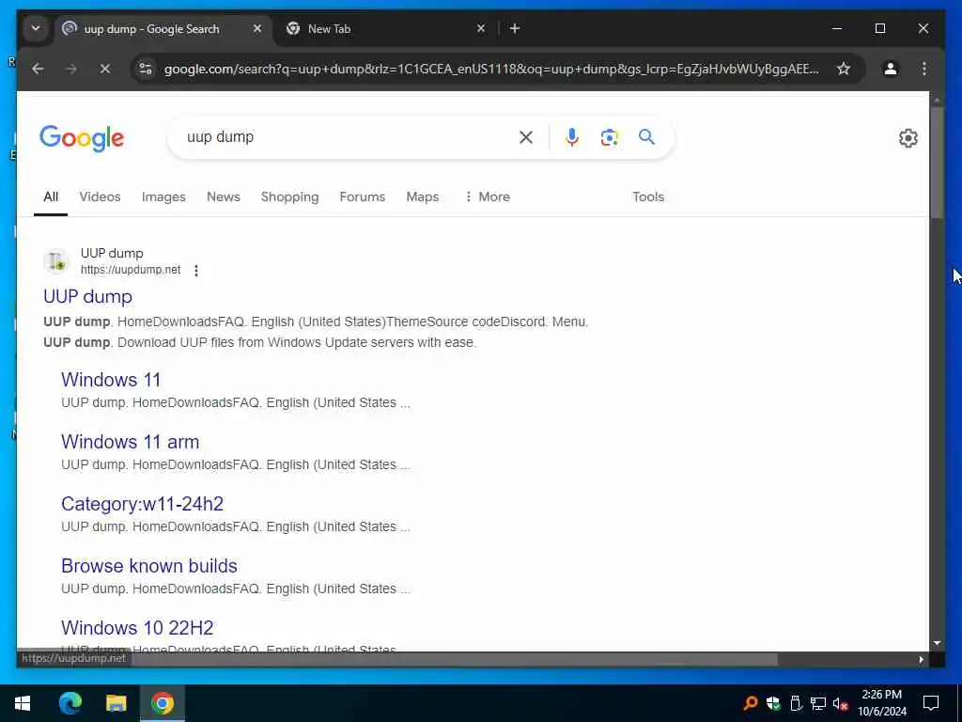Select the Maps results tab
Viewport: 962px width, 722px height.
tap(422, 197)
